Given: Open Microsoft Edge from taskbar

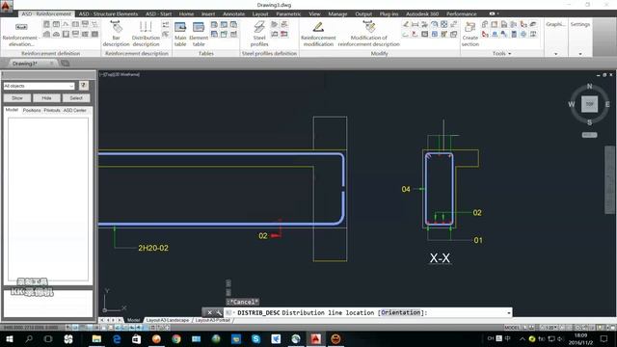Looking at the screenshot, I should point(117,338).
